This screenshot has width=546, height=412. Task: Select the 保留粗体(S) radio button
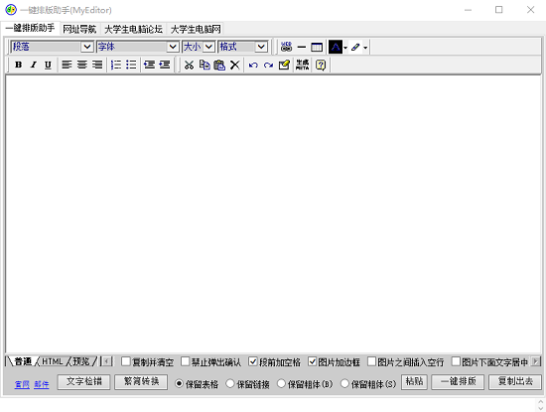click(x=344, y=383)
